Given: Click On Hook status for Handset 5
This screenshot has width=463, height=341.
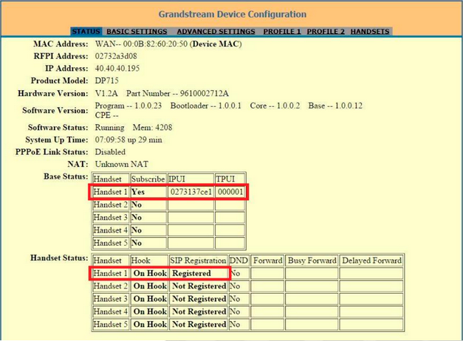Looking at the screenshot, I should [150, 324].
